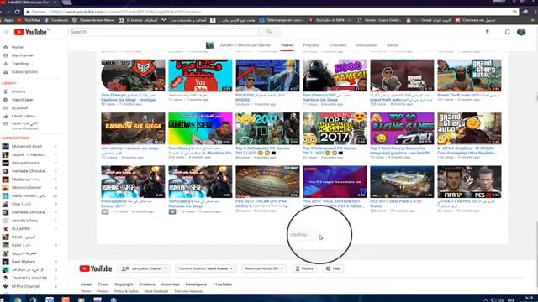Switch to the Videos tab
The image size is (538, 302).
(x=287, y=45)
